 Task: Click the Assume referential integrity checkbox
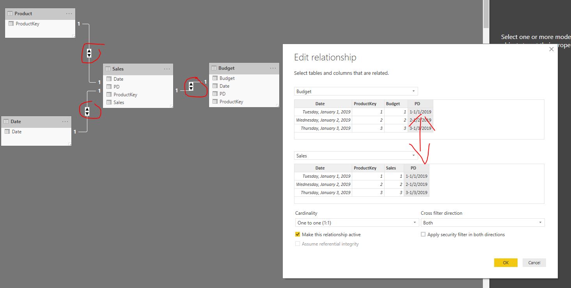(x=298, y=244)
